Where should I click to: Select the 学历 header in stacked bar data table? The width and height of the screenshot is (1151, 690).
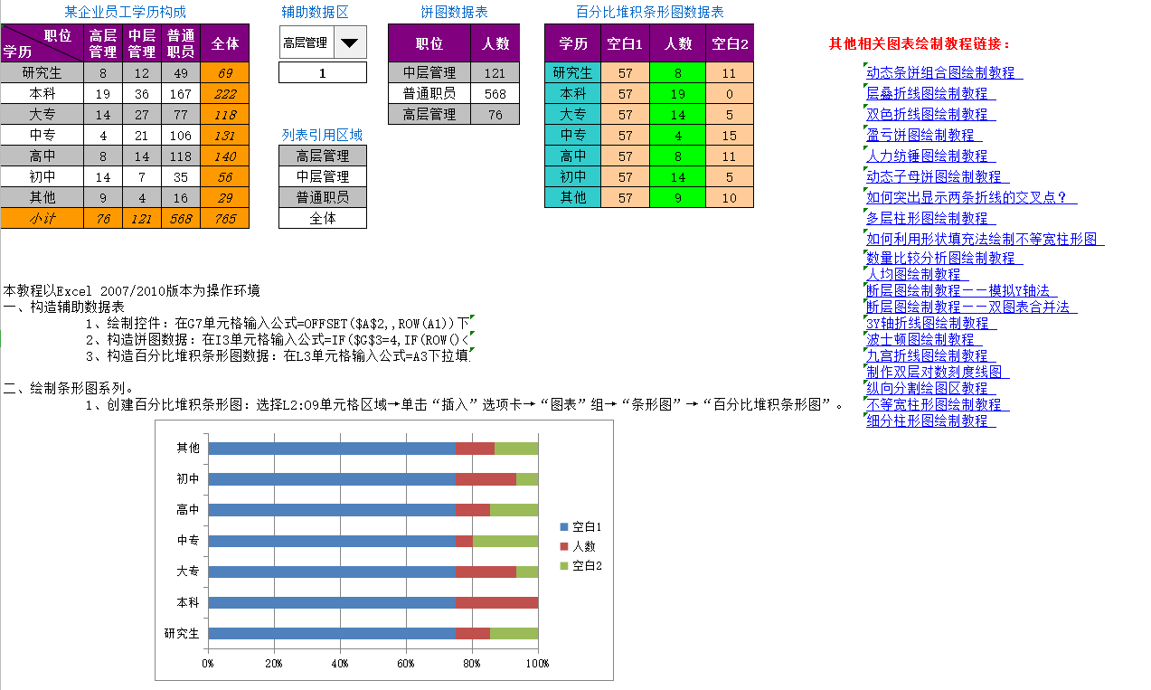(573, 43)
